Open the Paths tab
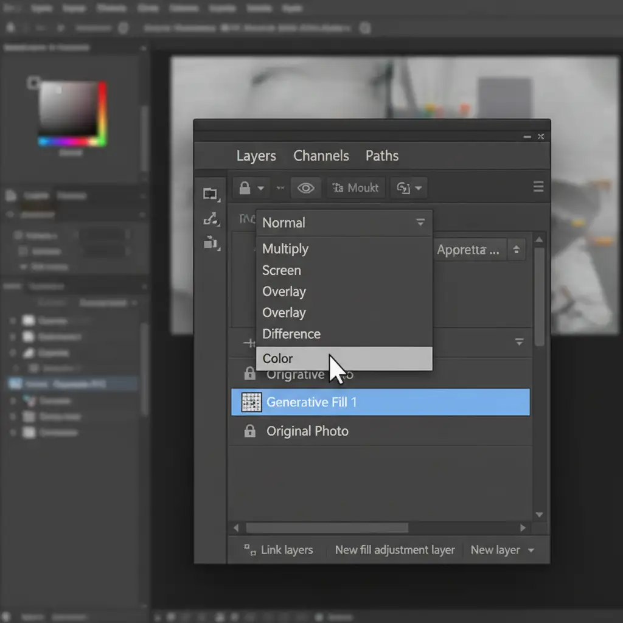Image resolution: width=623 pixels, height=623 pixels. click(x=382, y=156)
